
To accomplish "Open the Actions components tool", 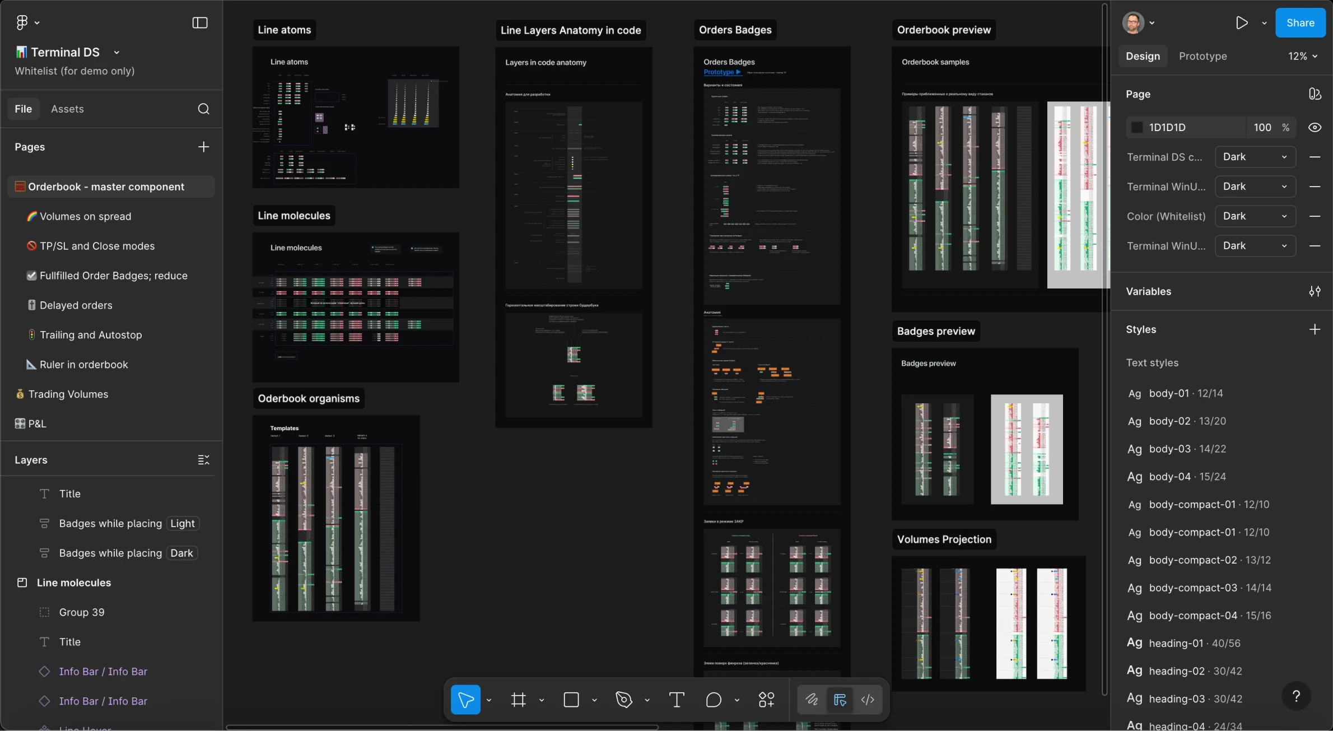I will [x=766, y=700].
